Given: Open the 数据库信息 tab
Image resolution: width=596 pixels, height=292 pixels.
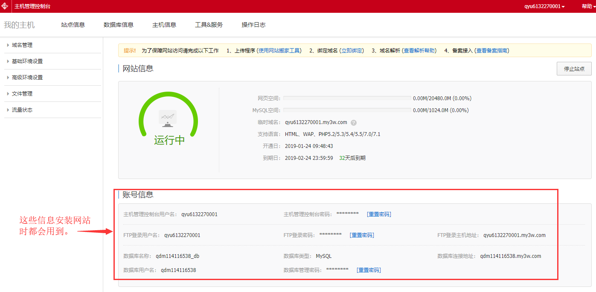Looking at the screenshot, I should [x=119, y=25].
